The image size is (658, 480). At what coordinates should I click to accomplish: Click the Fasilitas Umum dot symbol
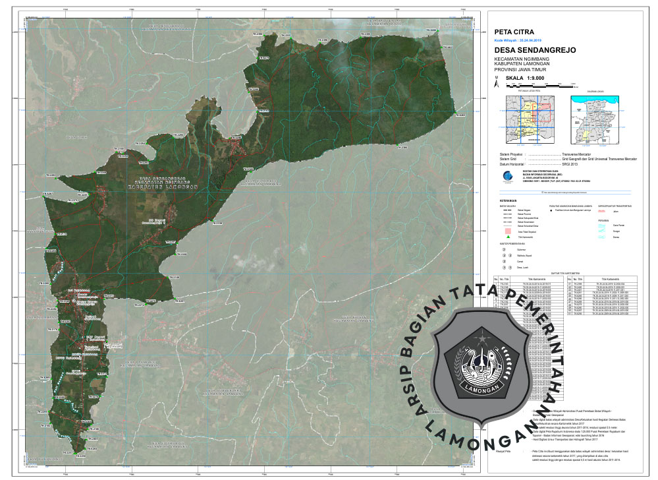click(552, 210)
